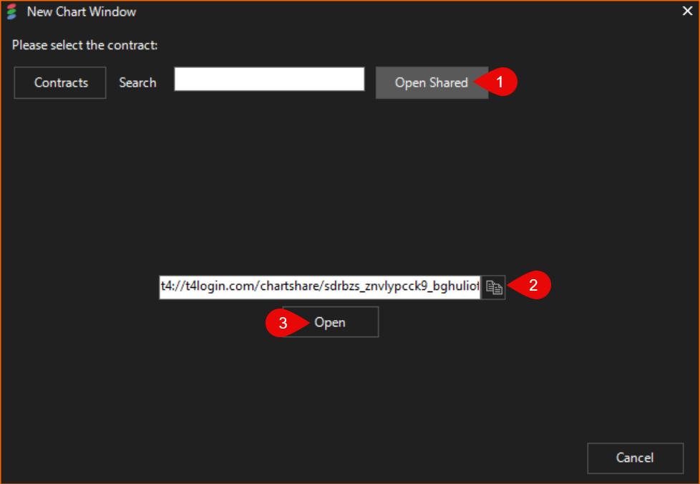Click the red callout marker numbered 3
Screen dimensions: 700x484
tap(283, 323)
